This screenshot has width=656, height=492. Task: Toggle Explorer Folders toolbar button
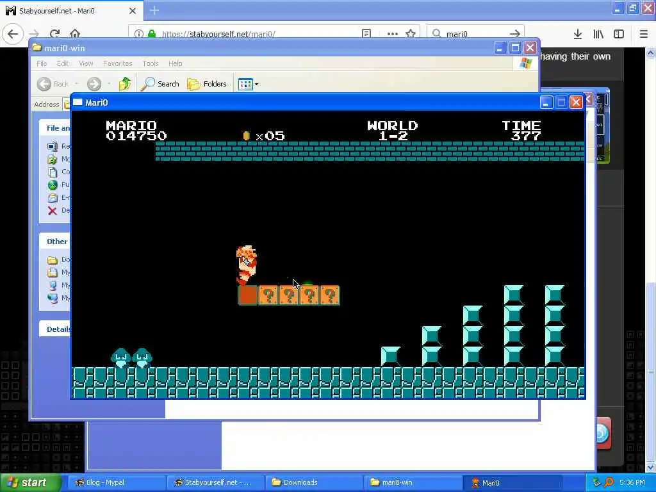pos(207,84)
